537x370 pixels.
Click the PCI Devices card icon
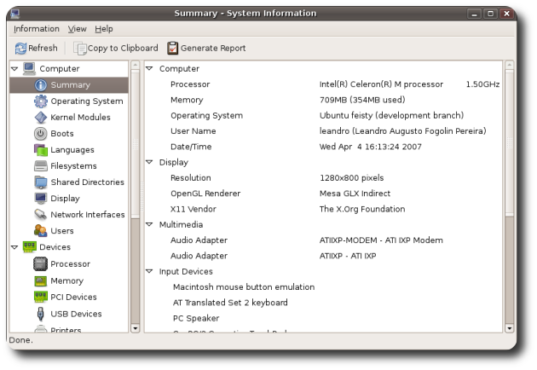(41, 297)
